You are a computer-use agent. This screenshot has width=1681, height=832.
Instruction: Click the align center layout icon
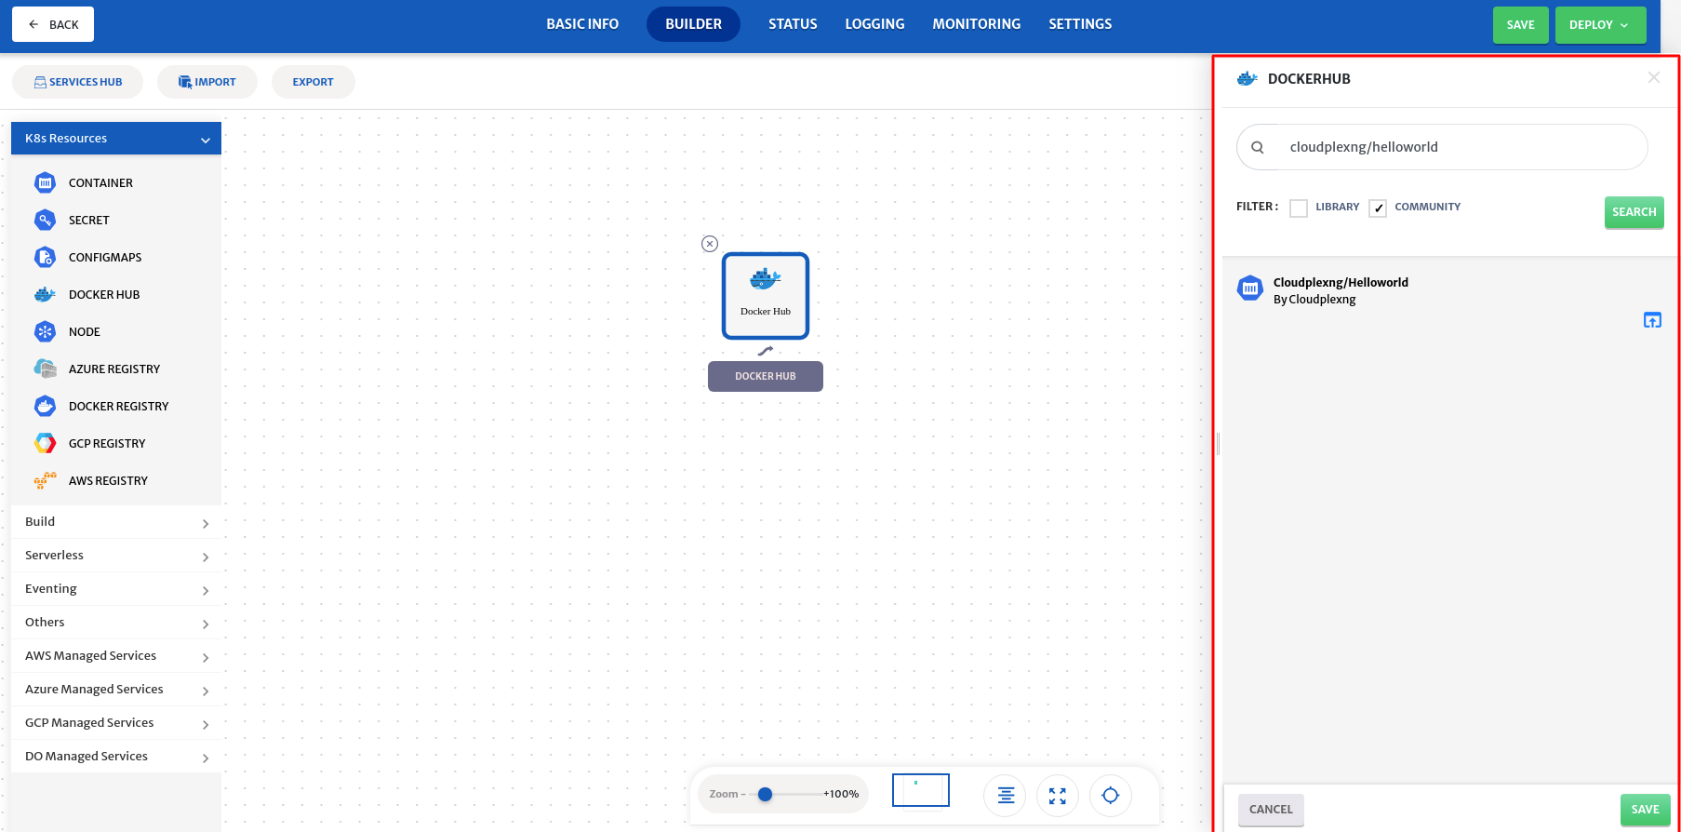(x=1006, y=796)
